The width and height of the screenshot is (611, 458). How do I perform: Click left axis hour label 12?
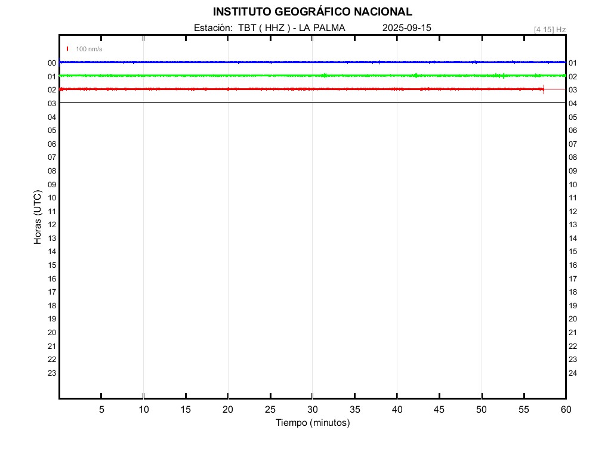coord(52,225)
